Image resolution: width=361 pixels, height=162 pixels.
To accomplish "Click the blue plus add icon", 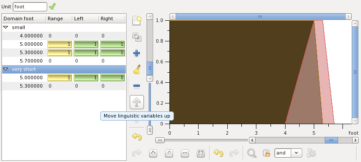I will tap(137, 54).
